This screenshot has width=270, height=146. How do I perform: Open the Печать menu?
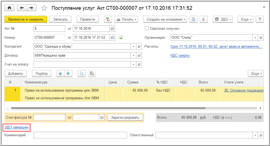[x=126, y=19]
